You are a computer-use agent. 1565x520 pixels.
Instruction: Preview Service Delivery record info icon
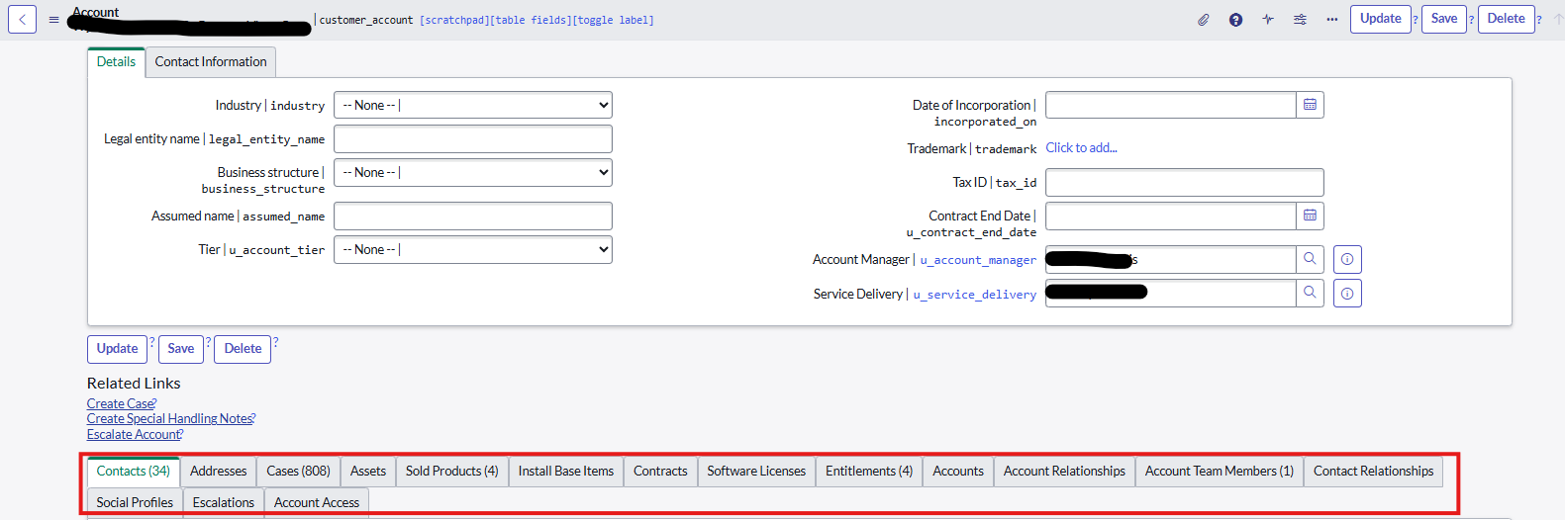[1347, 294]
